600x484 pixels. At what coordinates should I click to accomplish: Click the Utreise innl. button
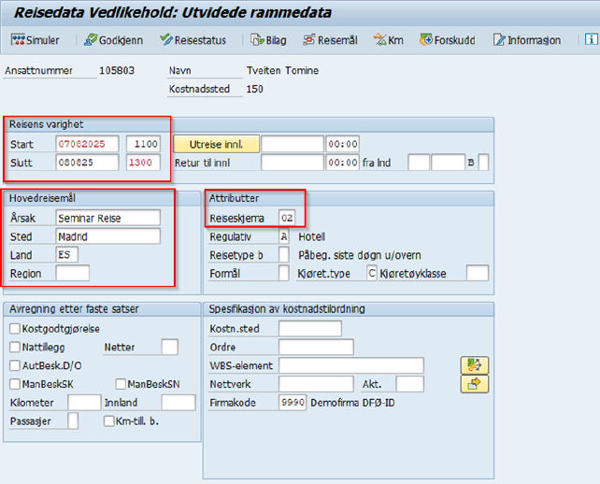[x=216, y=144]
